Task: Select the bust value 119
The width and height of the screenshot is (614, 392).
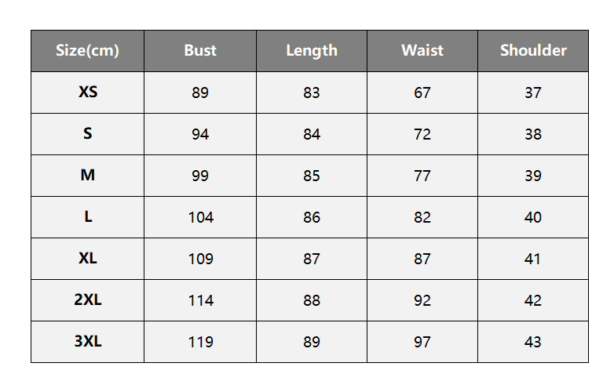Action: coord(201,342)
